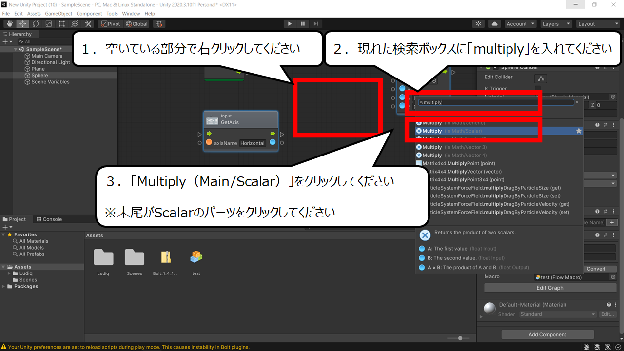Open the Shader Standard dropdown
Image resolution: width=624 pixels, height=351 pixels.
point(558,314)
